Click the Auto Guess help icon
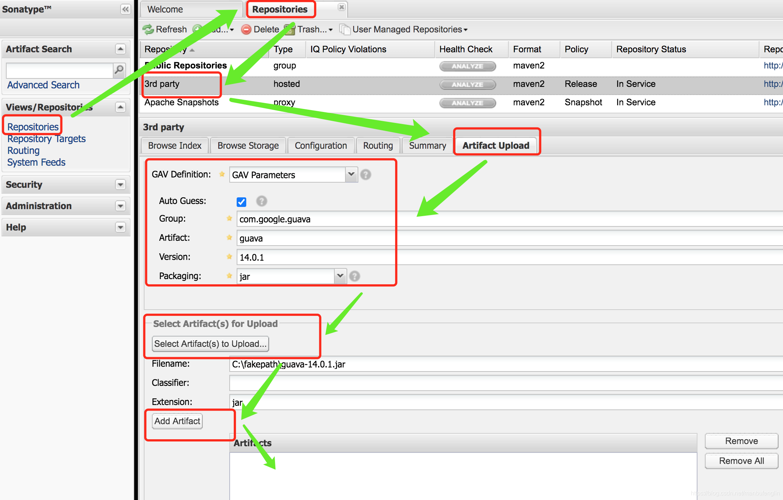This screenshot has height=500, width=783. [x=261, y=201]
